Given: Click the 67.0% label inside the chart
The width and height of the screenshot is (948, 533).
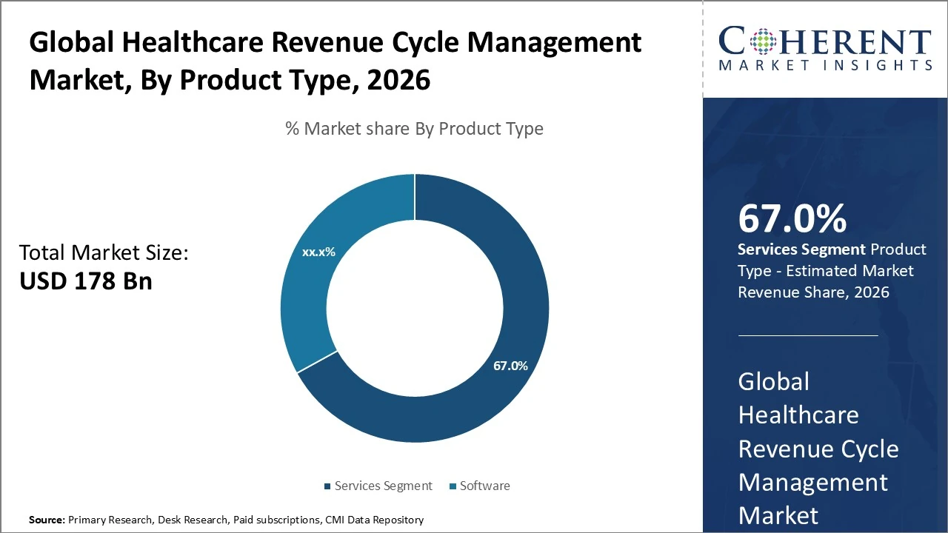Looking at the screenshot, I should point(511,365).
